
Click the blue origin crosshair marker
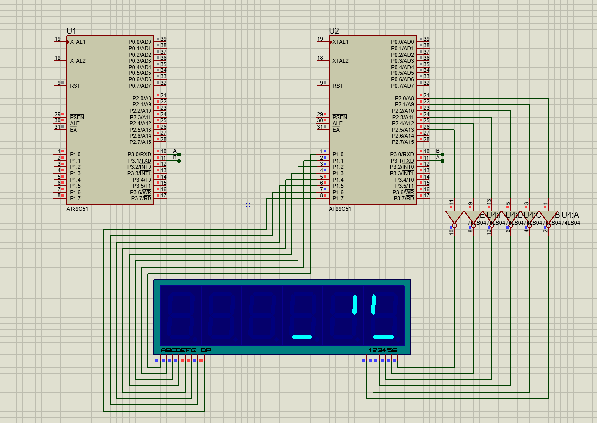[248, 205]
